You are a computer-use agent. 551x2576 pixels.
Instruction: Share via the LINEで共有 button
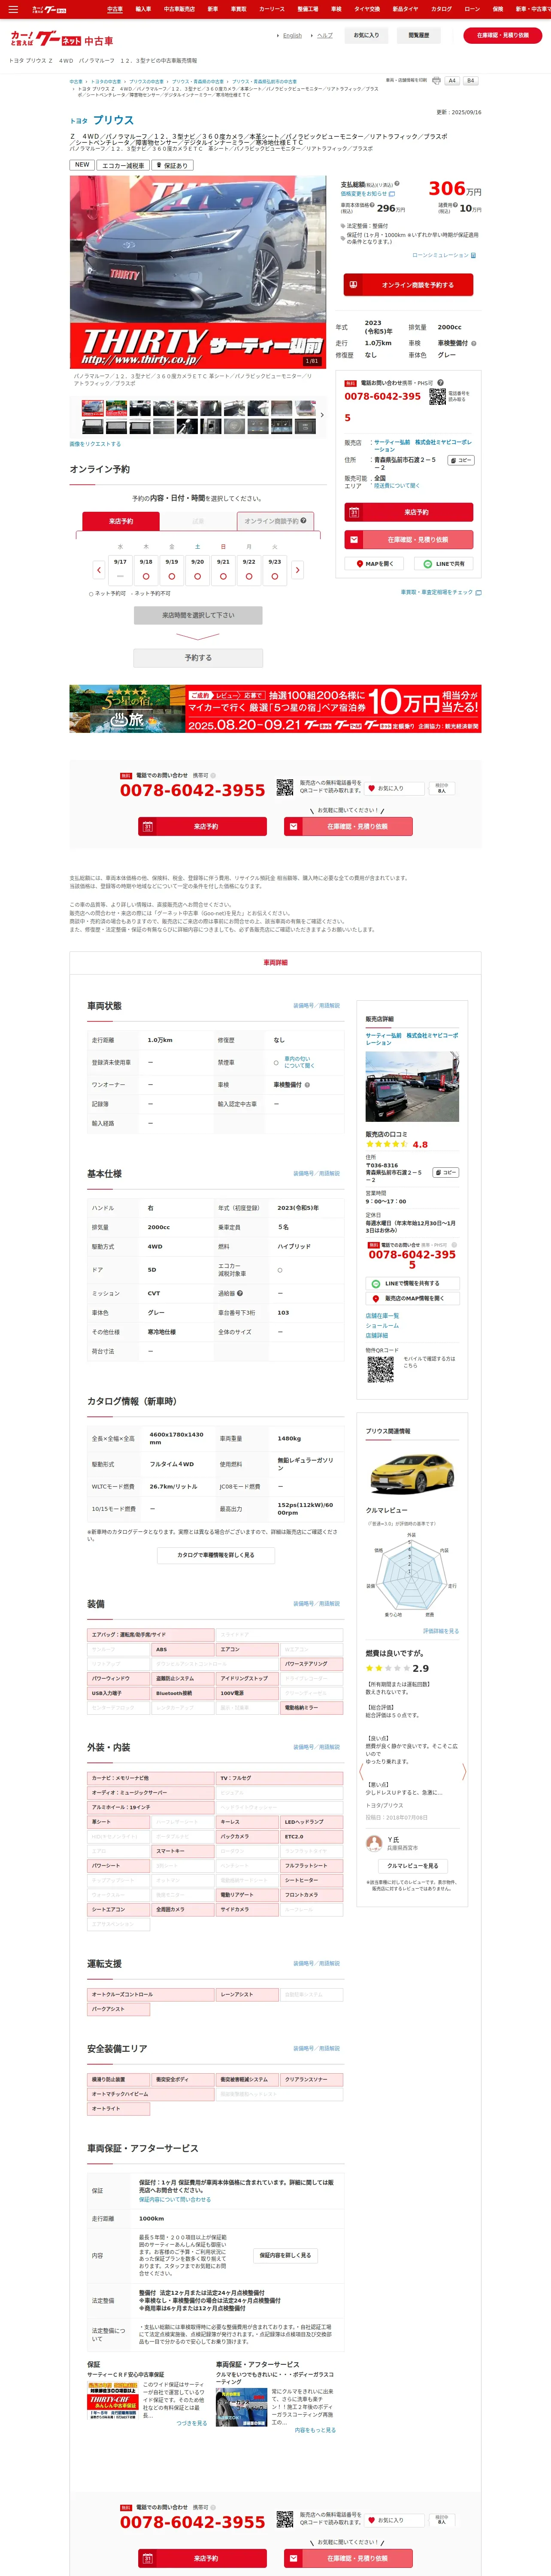coord(444,564)
